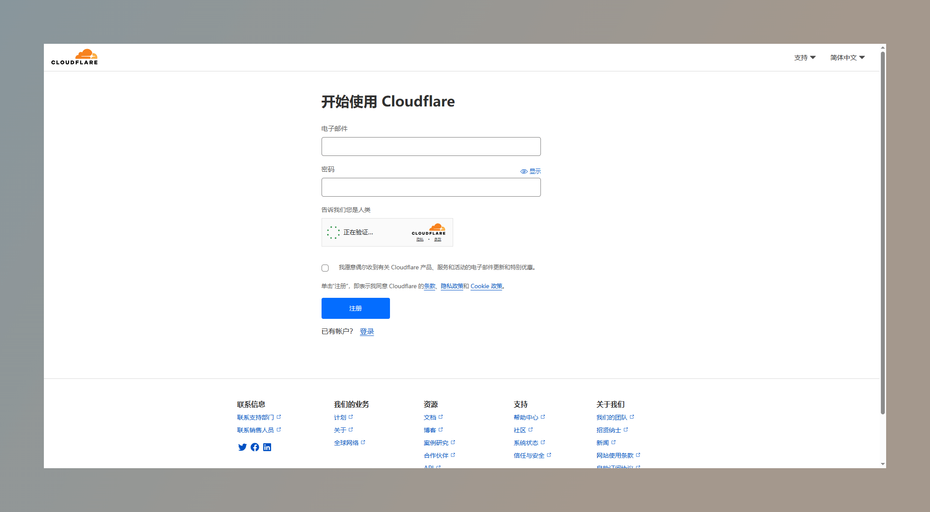Open the 简体中文 language dropdown
The image size is (930, 512).
[x=847, y=57]
